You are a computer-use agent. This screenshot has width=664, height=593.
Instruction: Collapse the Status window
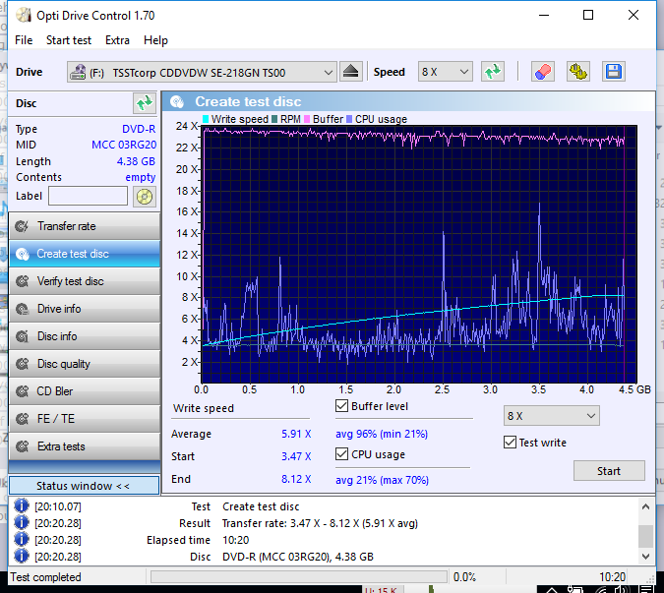pos(84,486)
